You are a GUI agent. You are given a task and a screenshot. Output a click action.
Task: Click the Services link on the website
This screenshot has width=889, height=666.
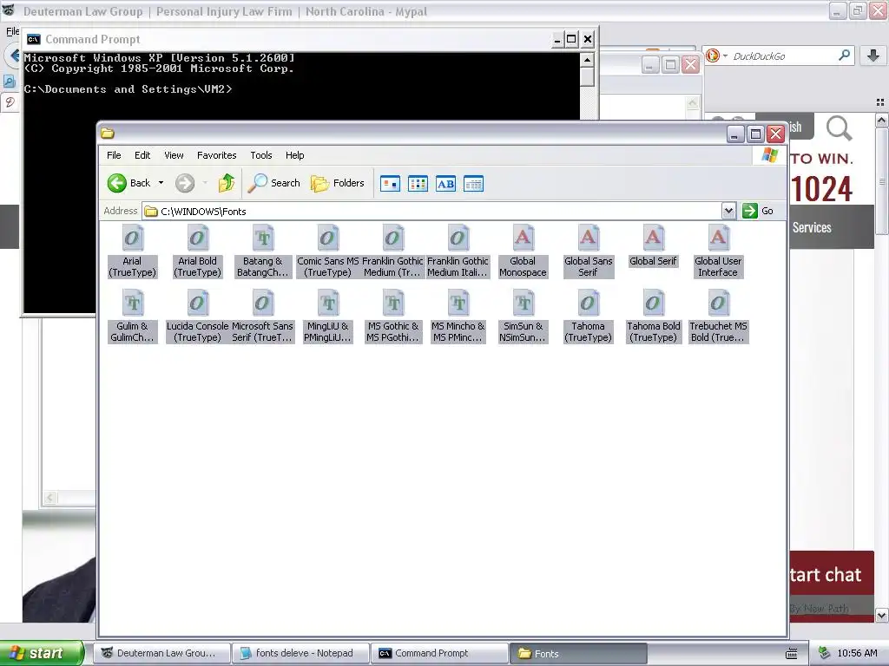coord(812,228)
